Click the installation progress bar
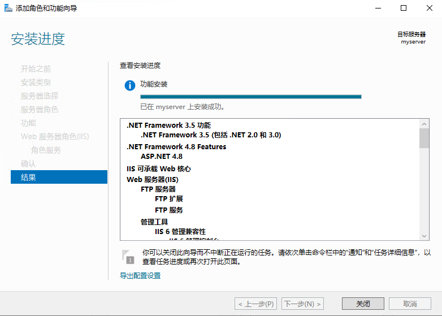 coord(250,97)
